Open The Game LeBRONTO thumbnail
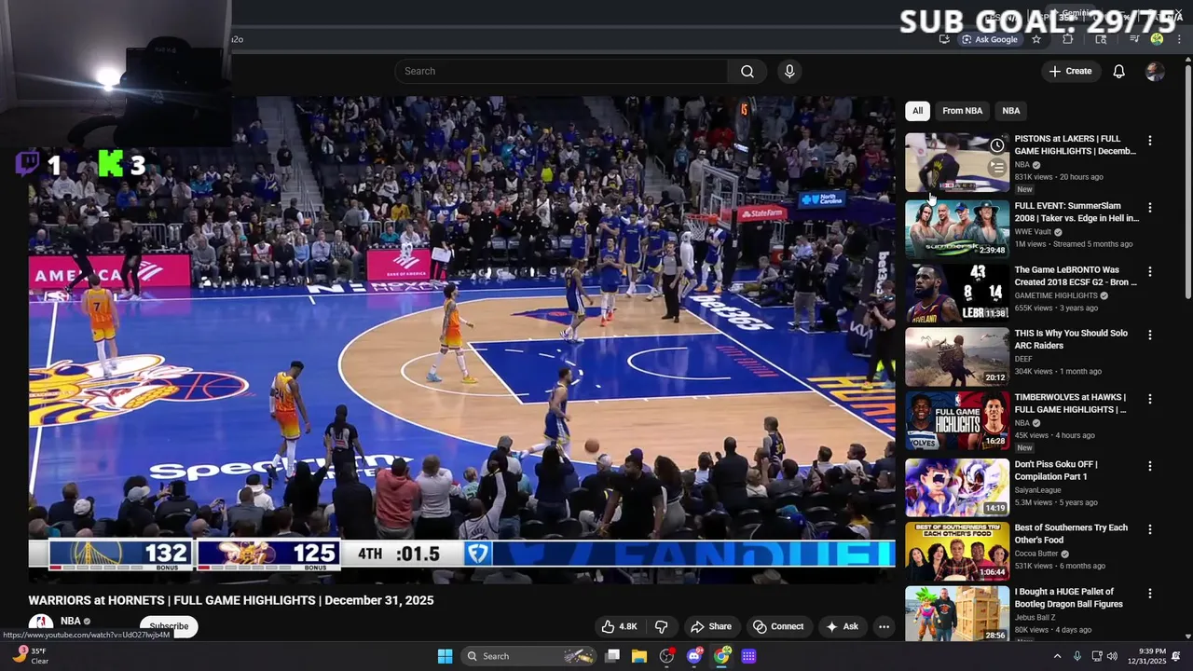Image resolution: width=1193 pixels, height=671 pixels. pos(957,294)
